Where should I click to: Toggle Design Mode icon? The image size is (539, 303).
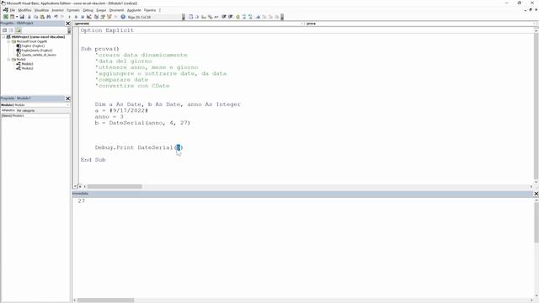(89, 17)
